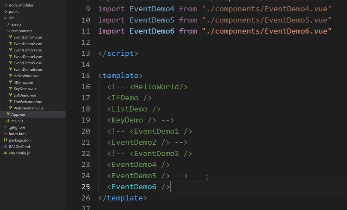Screen dimensions: 347x210
Task: Click the braces icon beside package.json
Action: click(5, 140)
